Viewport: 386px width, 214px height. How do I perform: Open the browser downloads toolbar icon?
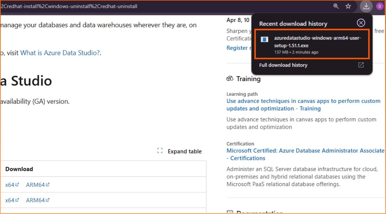click(366, 6)
